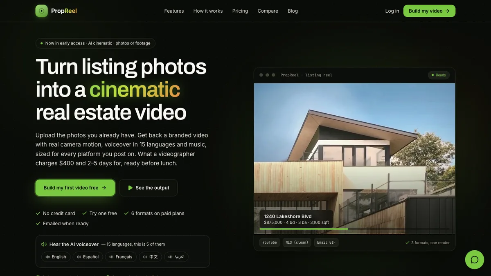491x276 pixels.
Task: Select the Email GIF format chip
Action: pos(326,242)
